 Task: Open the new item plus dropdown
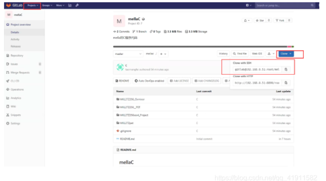(248, 5)
